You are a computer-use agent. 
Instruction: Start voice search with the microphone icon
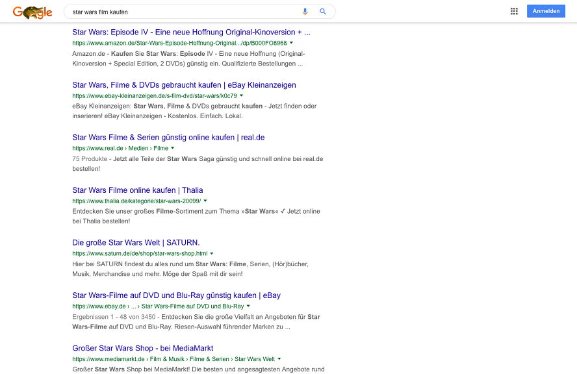305,12
